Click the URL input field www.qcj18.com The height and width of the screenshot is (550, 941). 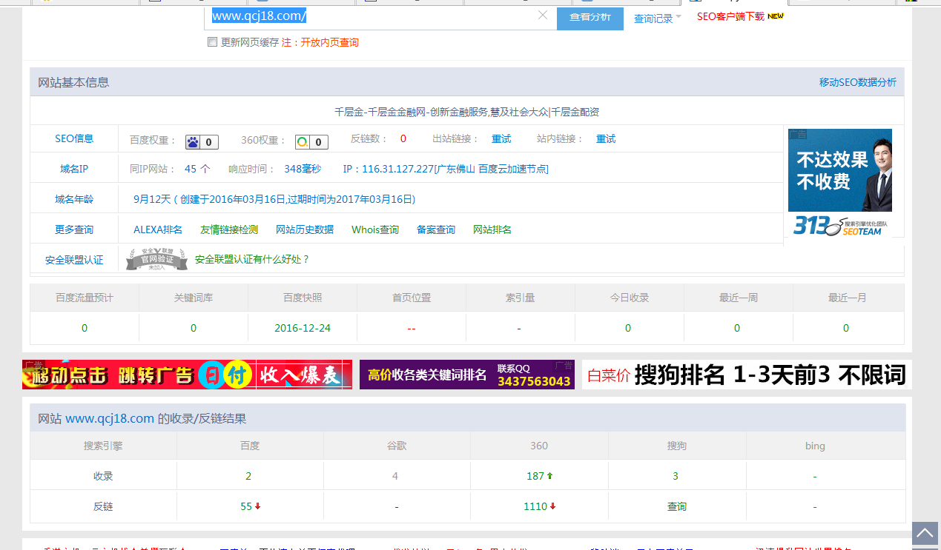coord(371,16)
